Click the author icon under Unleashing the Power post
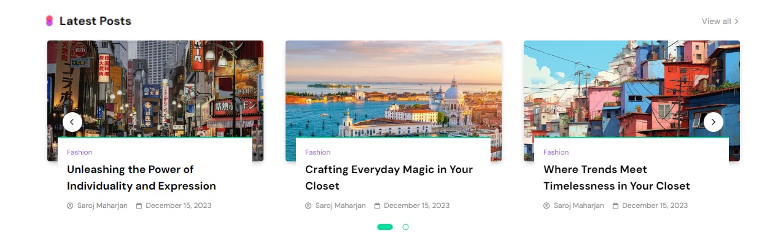 pyautogui.click(x=70, y=206)
